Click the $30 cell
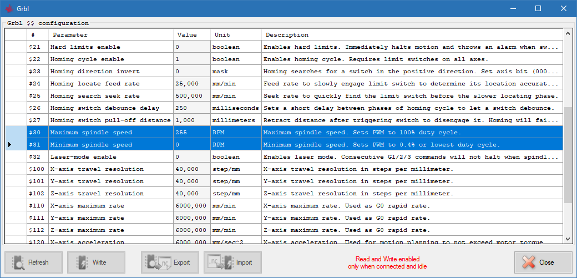This screenshot has width=577, height=278. (38, 132)
